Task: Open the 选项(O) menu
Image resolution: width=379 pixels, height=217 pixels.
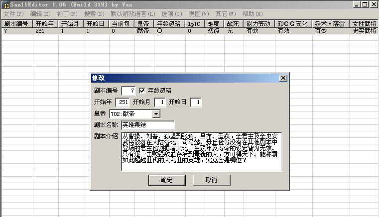Action: [x=172, y=14]
